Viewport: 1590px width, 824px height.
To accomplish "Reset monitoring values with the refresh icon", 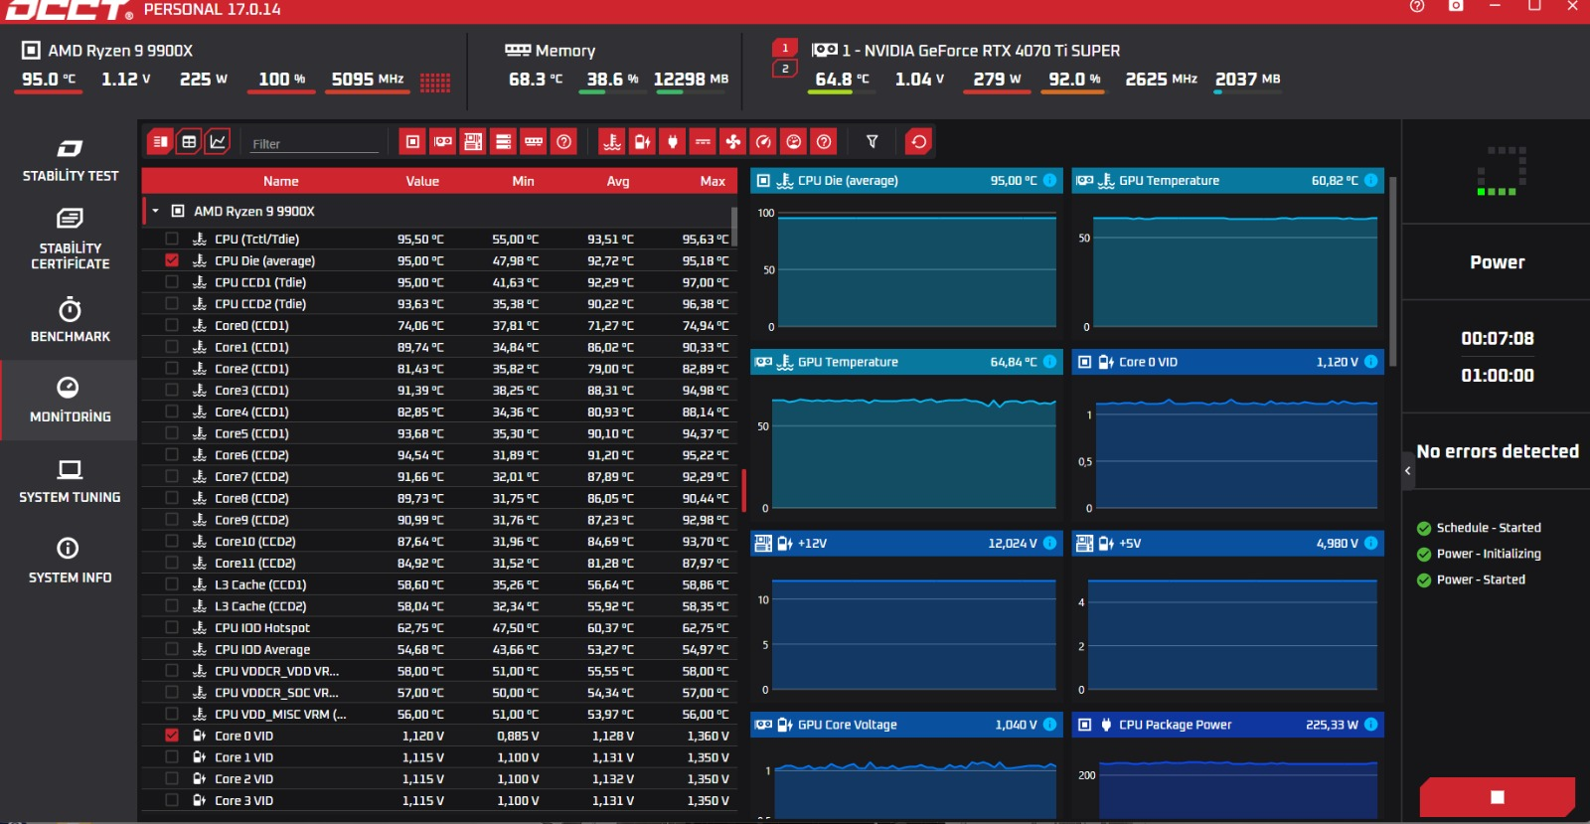I will [919, 142].
